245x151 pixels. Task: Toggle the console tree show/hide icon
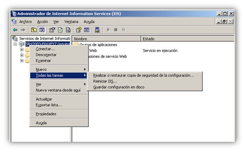tap(42, 30)
